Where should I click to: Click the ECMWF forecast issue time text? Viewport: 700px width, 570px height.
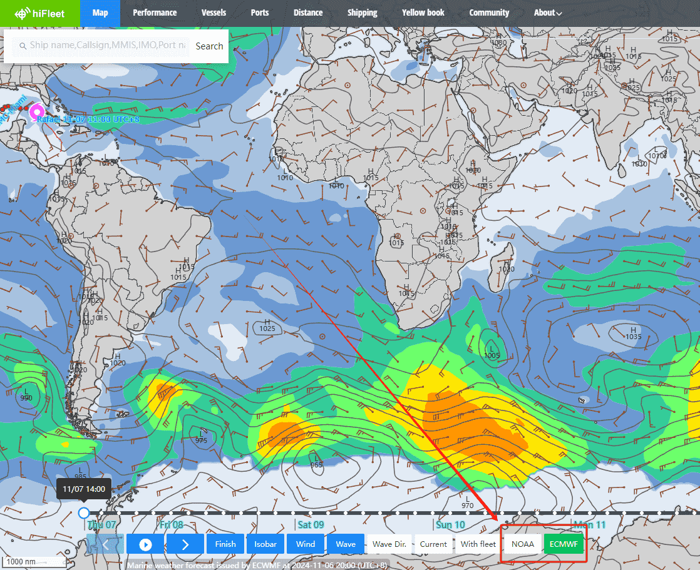(257, 565)
